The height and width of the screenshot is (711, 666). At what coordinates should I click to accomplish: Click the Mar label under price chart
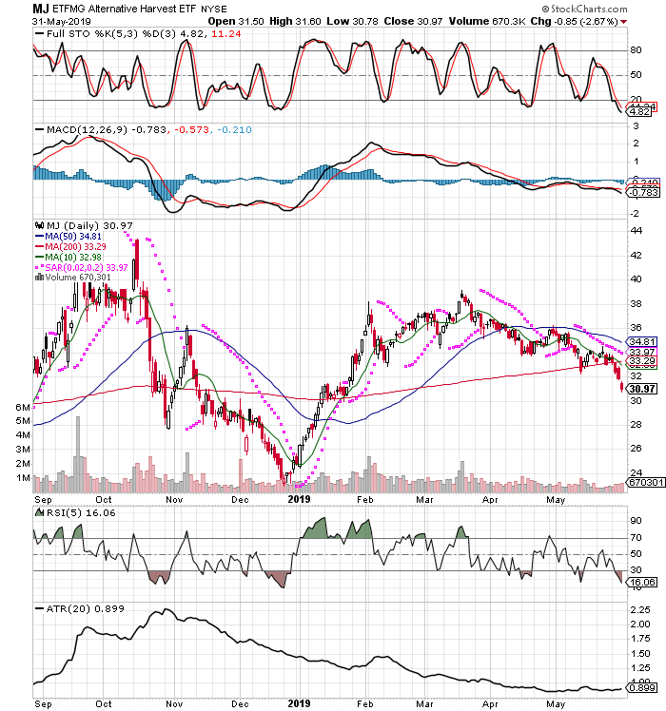424,500
